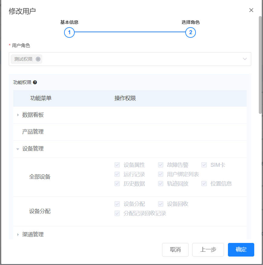The image size is (263, 265).
Task: Go to step 1 基本信息 circle
Action: [x=69, y=32]
